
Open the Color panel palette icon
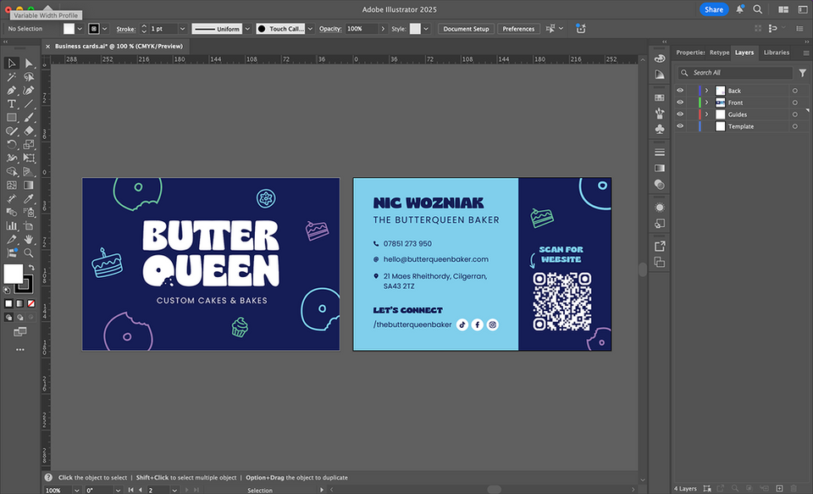660,58
